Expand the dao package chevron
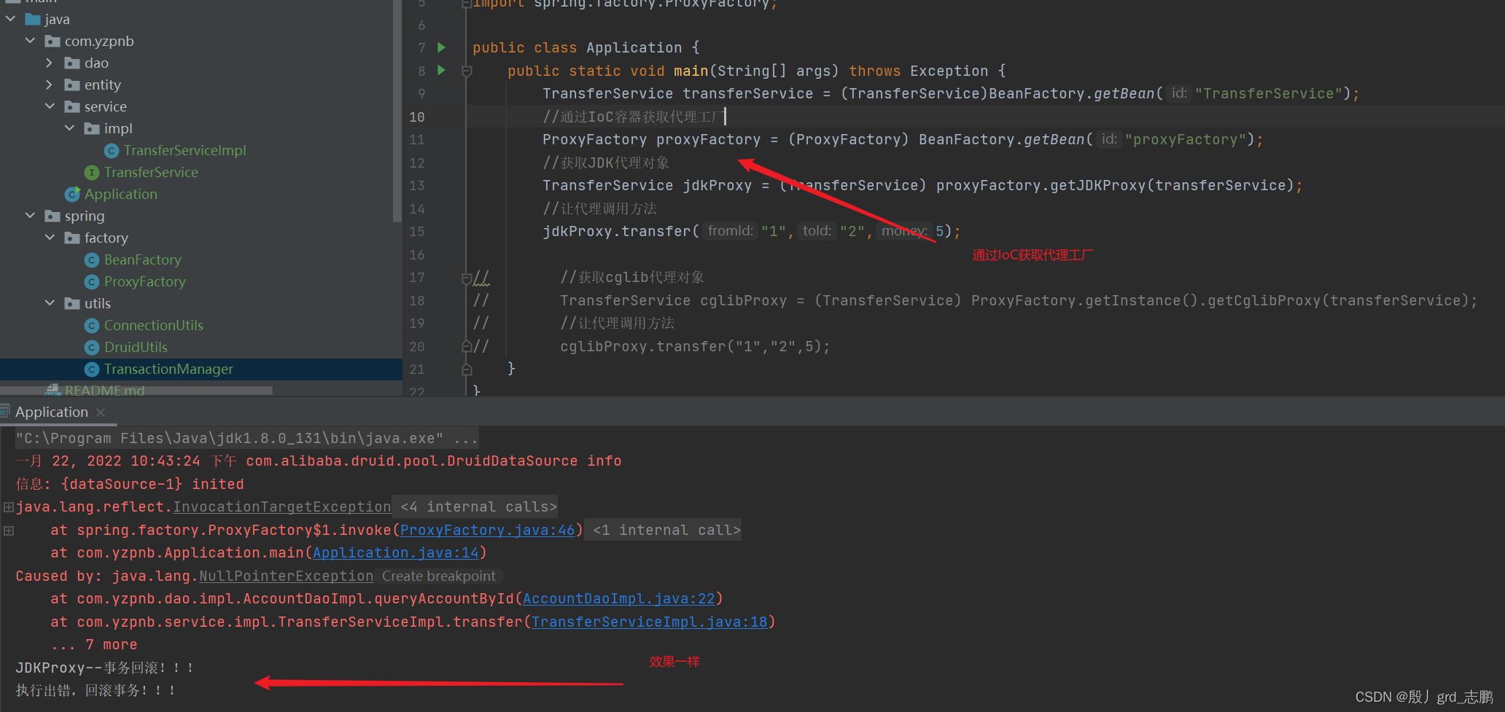This screenshot has height=712, width=1505. [x=50, y=63]
